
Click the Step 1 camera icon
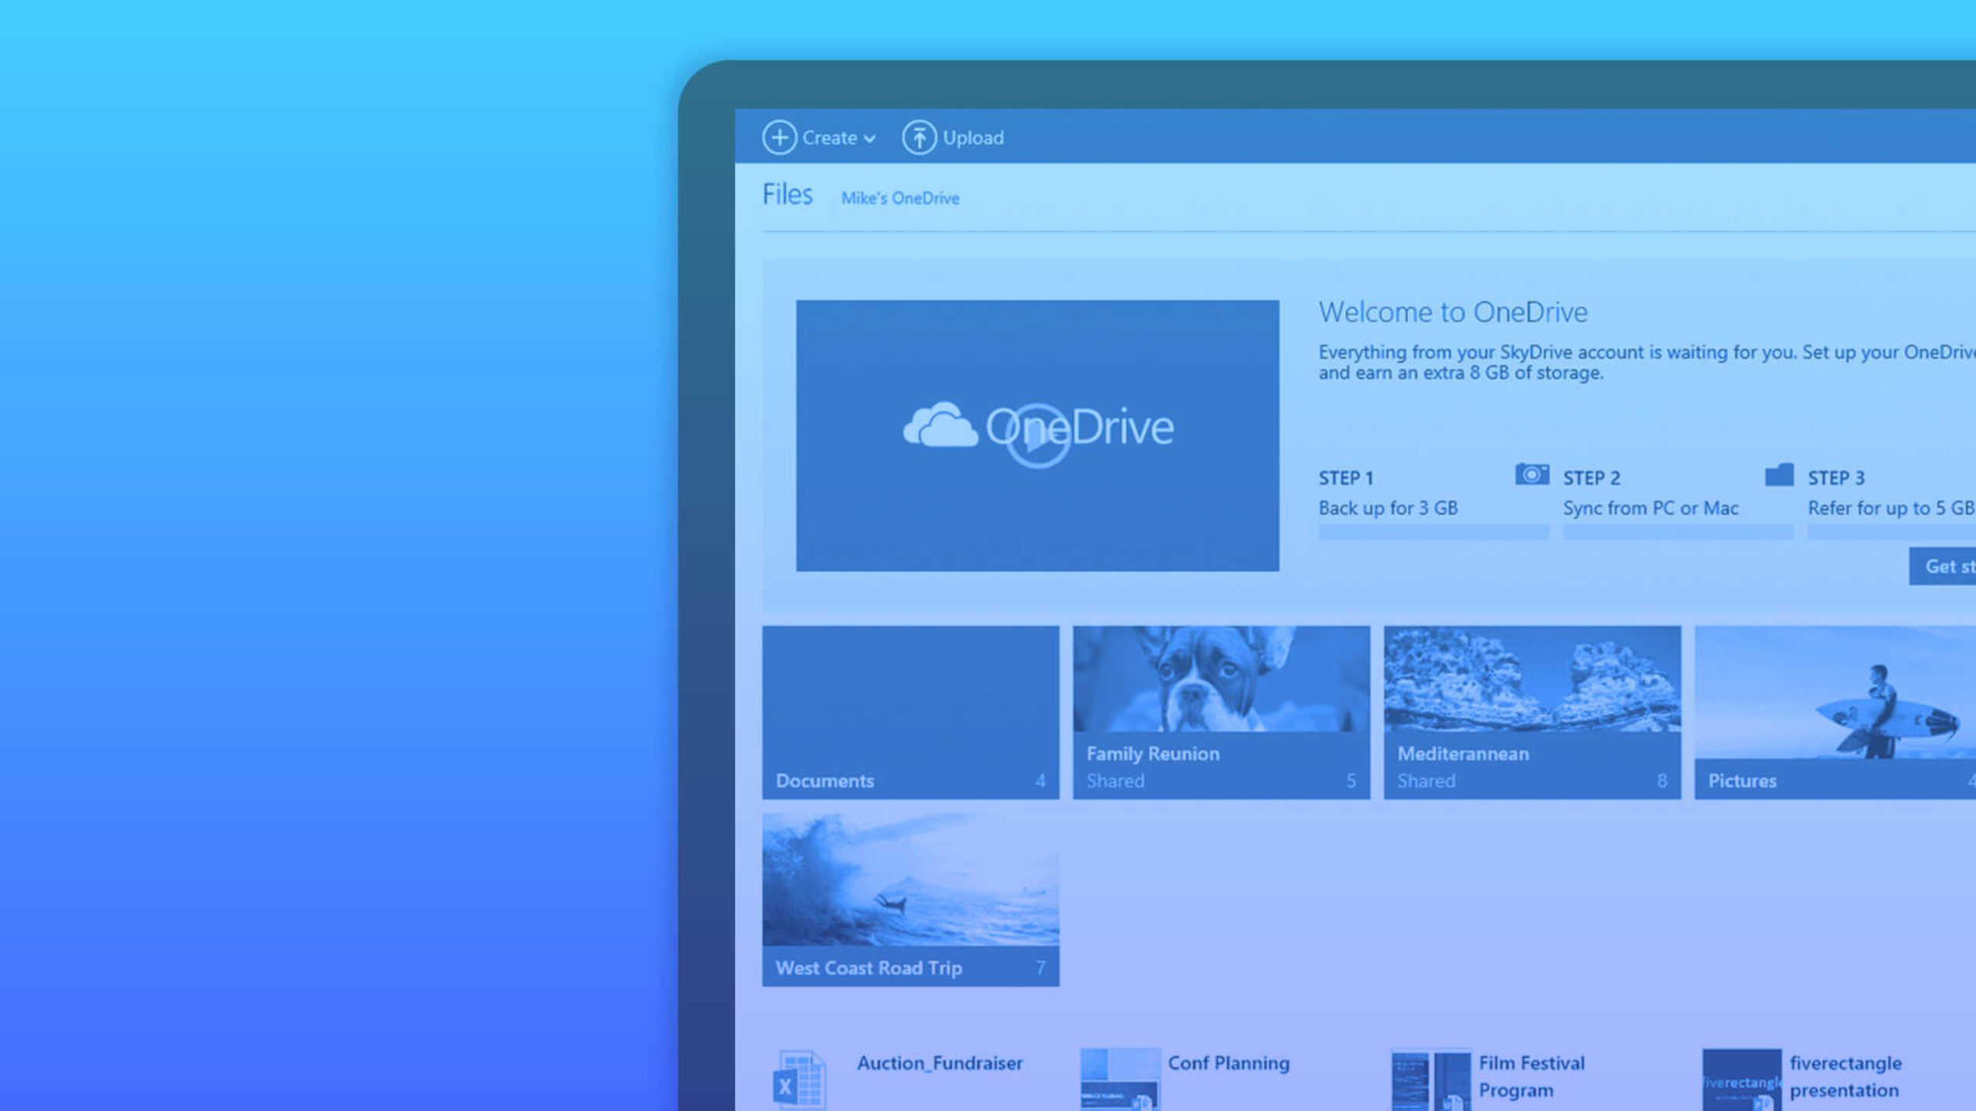[x=1532, y=474]
